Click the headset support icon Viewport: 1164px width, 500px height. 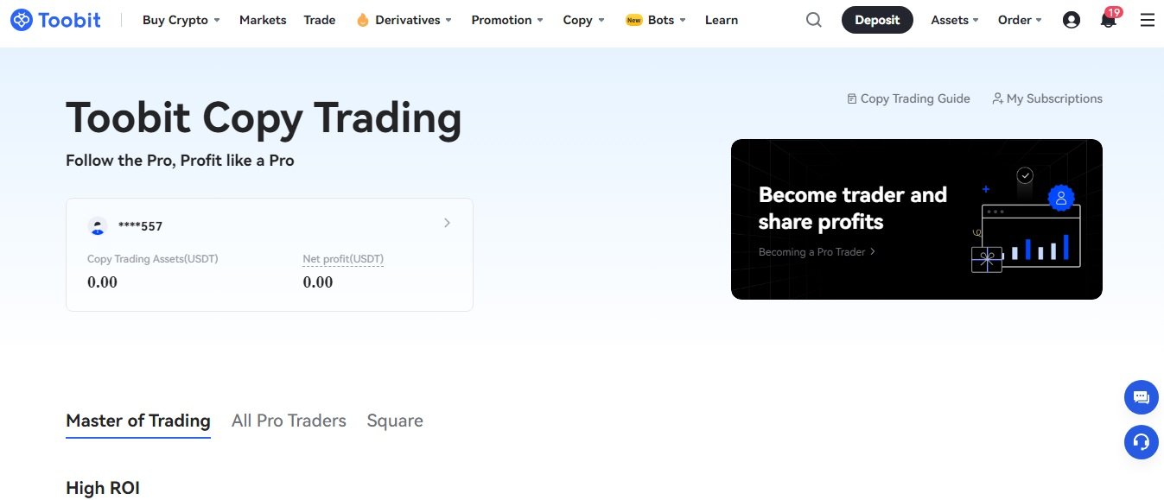[x=1141, y=442]
